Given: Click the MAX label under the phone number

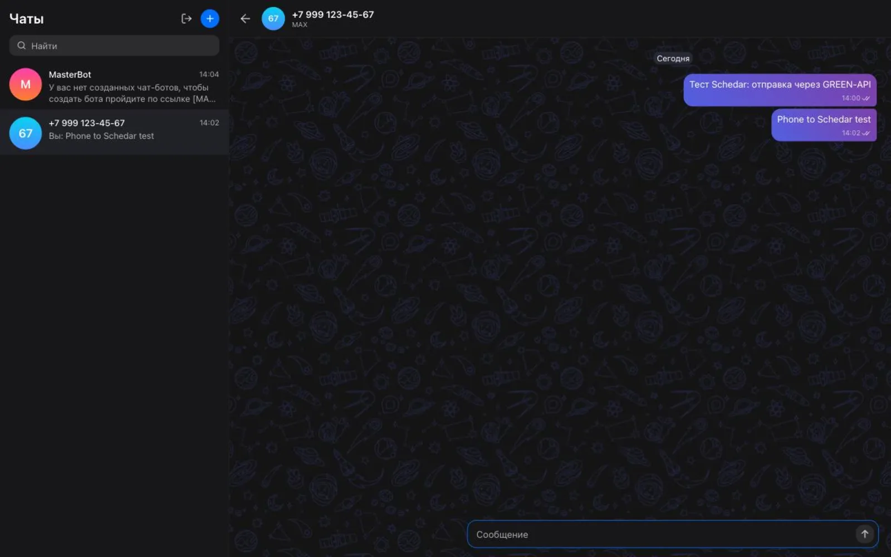Looking at the screenshot, I should click(300, 25).
